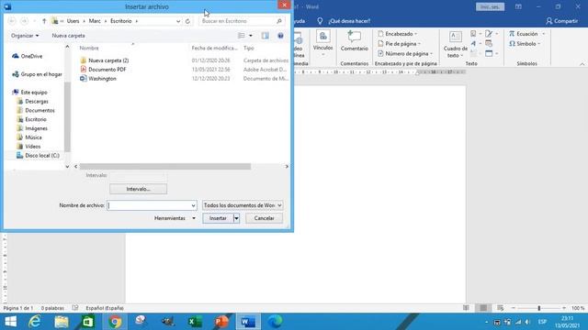The width and height of the screenshot is (588, 330).
Task: Click the print layout view icon
Action: coord(483,308)
